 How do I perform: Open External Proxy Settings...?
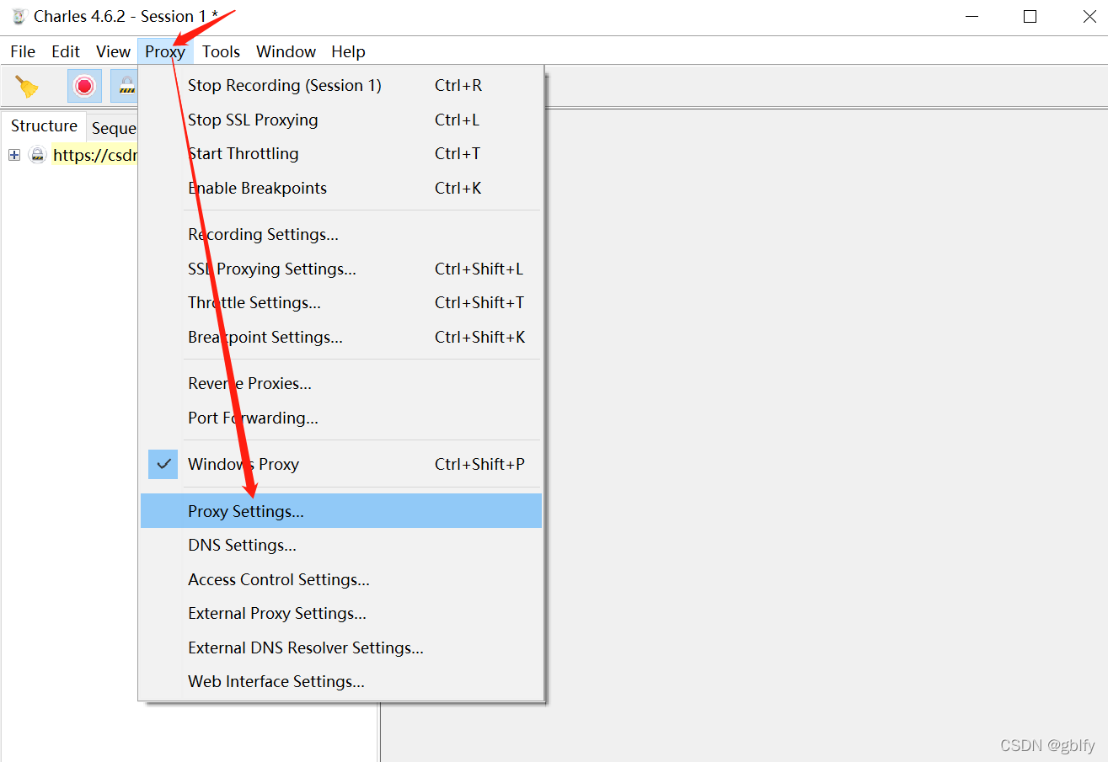(341, 614)
